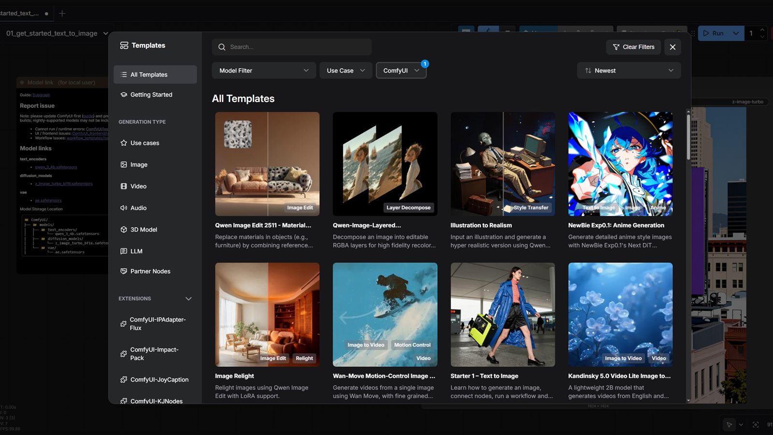Open the Run button's dropdown options
The image size is (773, 435).
tap(736, 33)
